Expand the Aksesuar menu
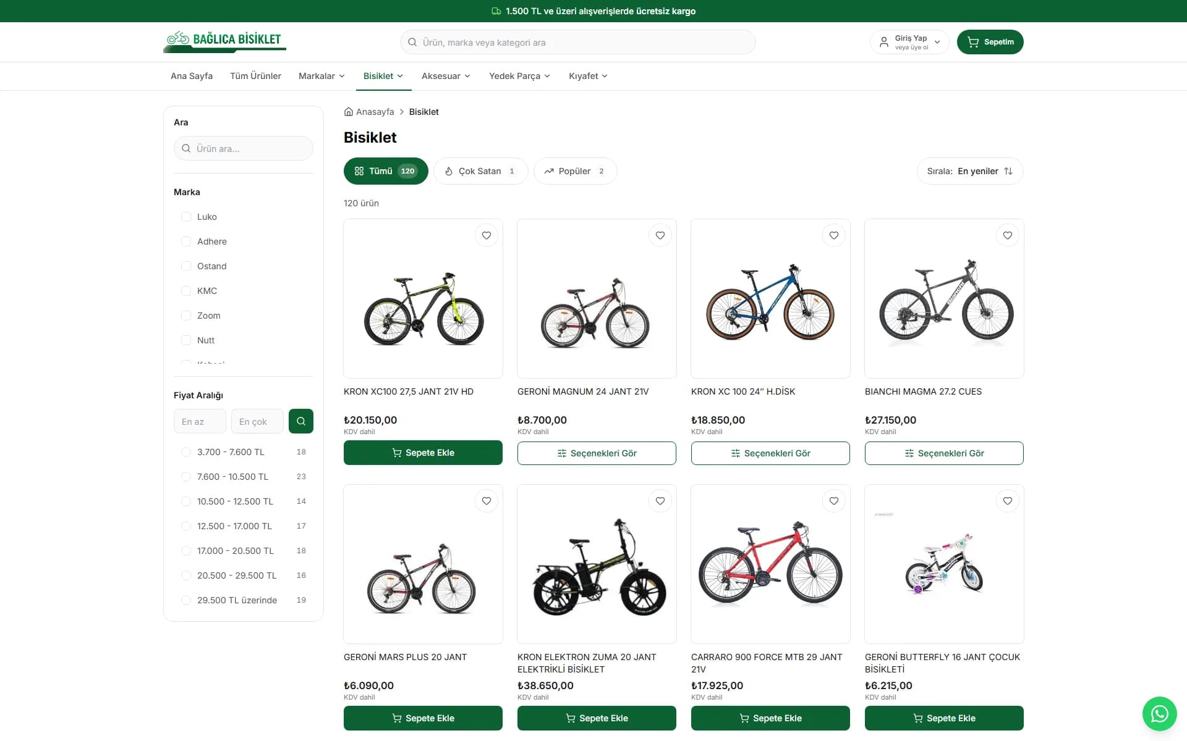1187x741 pixels. coord(446,76)
